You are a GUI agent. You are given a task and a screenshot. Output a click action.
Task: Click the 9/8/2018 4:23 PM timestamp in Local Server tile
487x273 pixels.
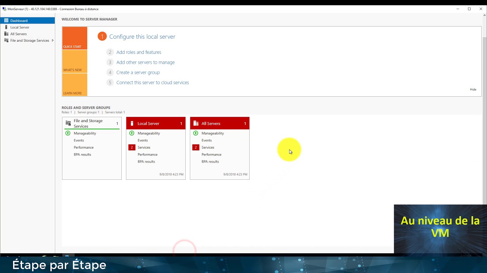pos(171,174)
